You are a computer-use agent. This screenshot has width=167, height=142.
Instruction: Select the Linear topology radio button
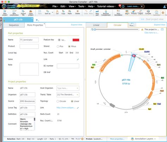point(72,101)
